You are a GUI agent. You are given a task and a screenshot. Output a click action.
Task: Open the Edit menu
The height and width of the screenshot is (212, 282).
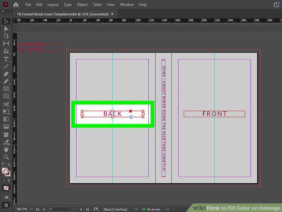point(39,5)
